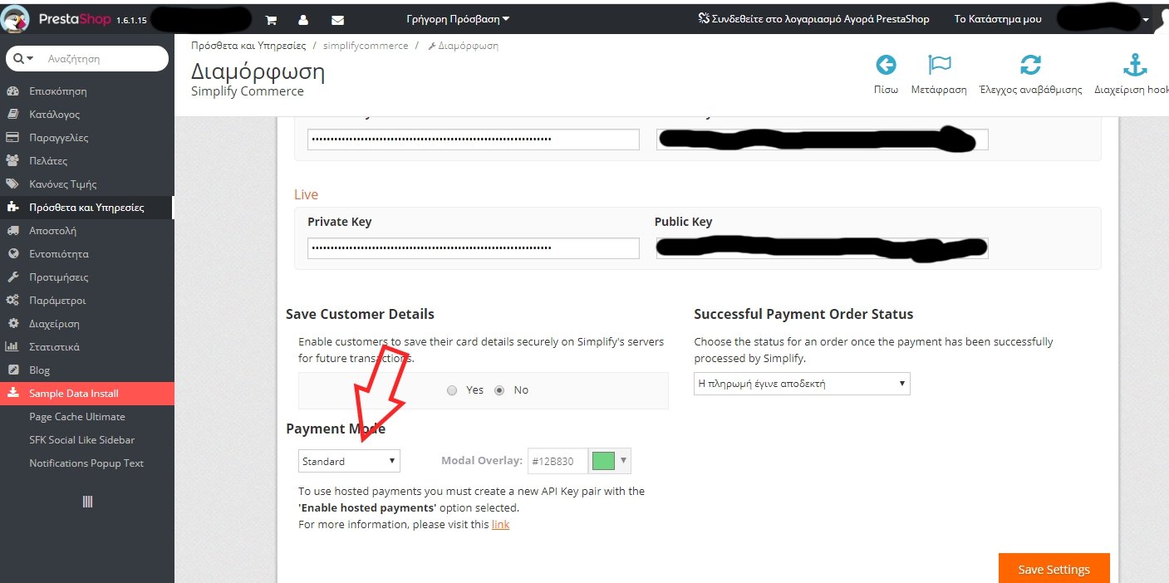Open SFK Social Like Sidebar item
This screenshot has width=1169, height=583.
tap(81, 440)
